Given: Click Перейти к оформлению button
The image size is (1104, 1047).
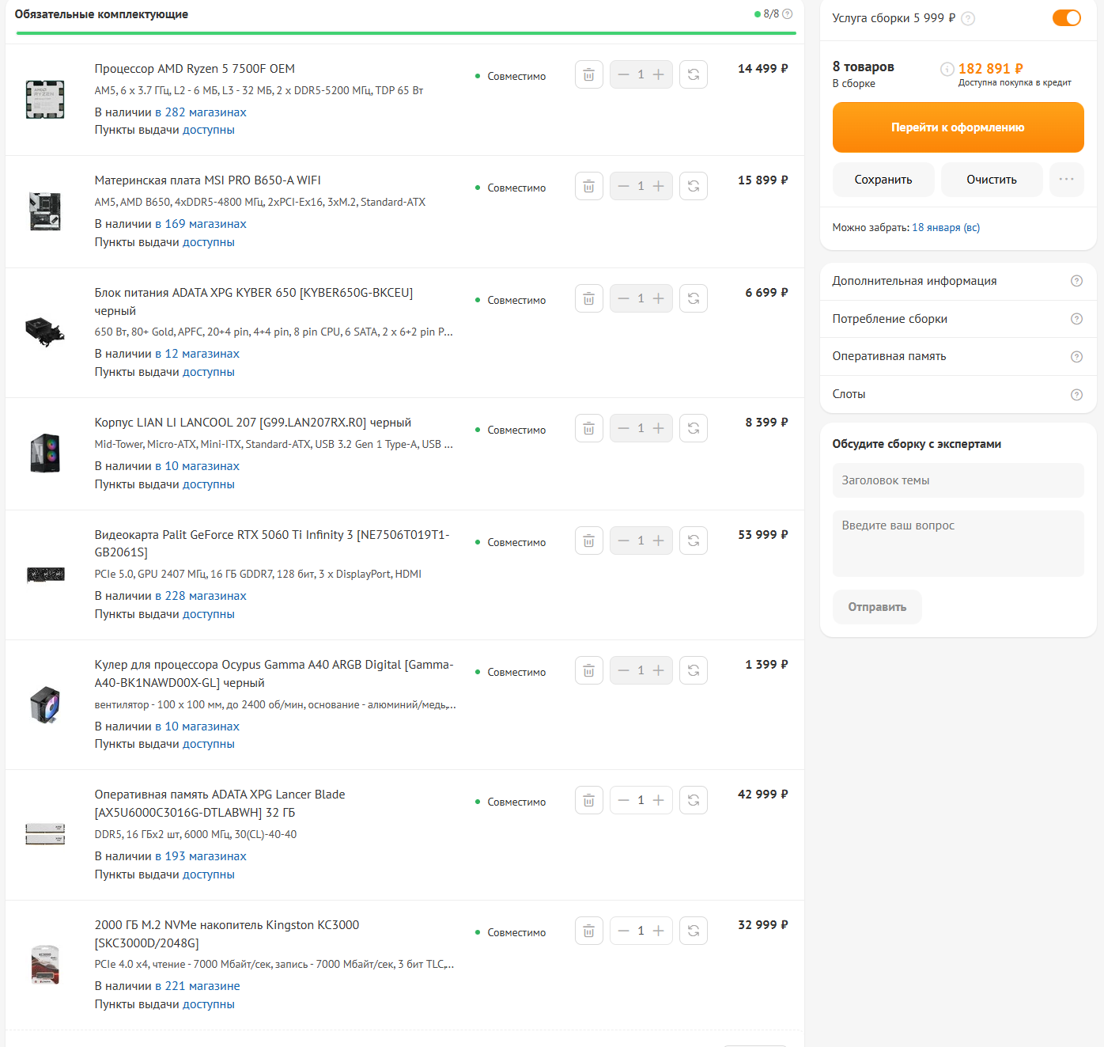Looking at the screenshot, I should tap(958, 127).
